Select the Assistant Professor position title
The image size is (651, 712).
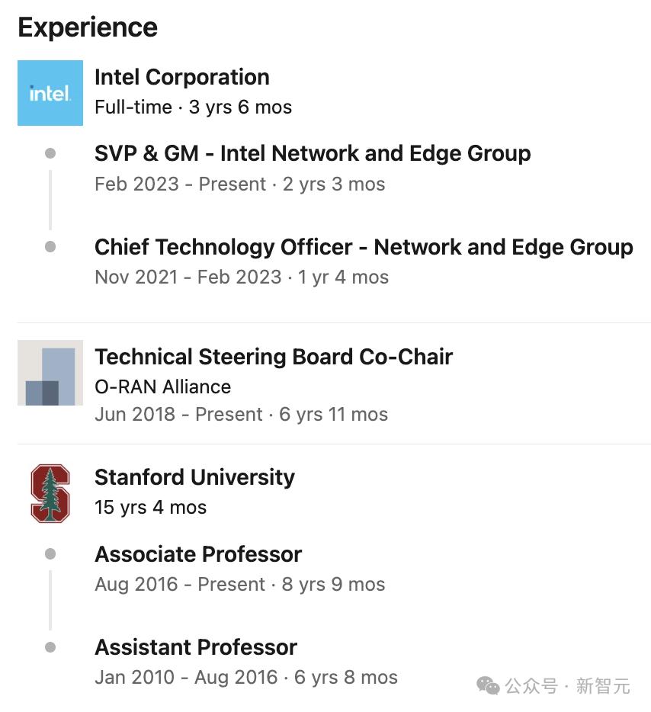[x=196, y=647]
